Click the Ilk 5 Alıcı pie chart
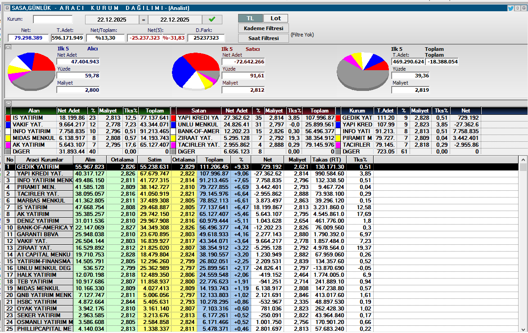 (x=32, y=72)
